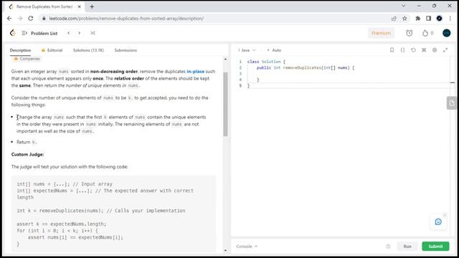Reload the page in the browser
The width and height of the screenshot is (459, 258).
30,18
